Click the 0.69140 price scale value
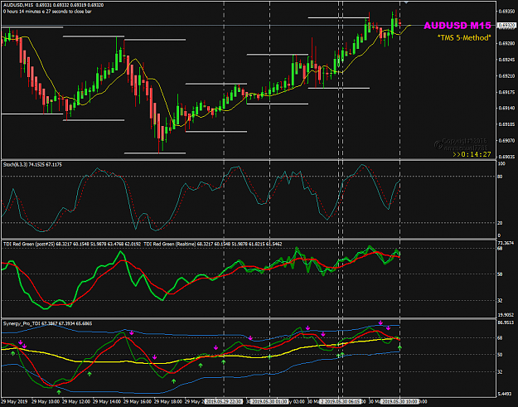The height and width of the screenshot is (407, 518). pyautogui.click(x=506, y=108)
